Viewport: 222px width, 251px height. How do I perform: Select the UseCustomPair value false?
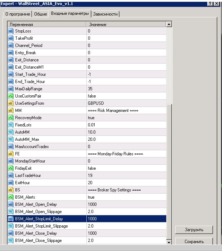click(92, 96)
